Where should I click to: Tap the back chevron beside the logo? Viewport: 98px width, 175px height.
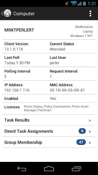[x=2, y=13]
